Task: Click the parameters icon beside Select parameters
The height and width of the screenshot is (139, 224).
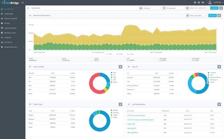Action: (187, 15)
